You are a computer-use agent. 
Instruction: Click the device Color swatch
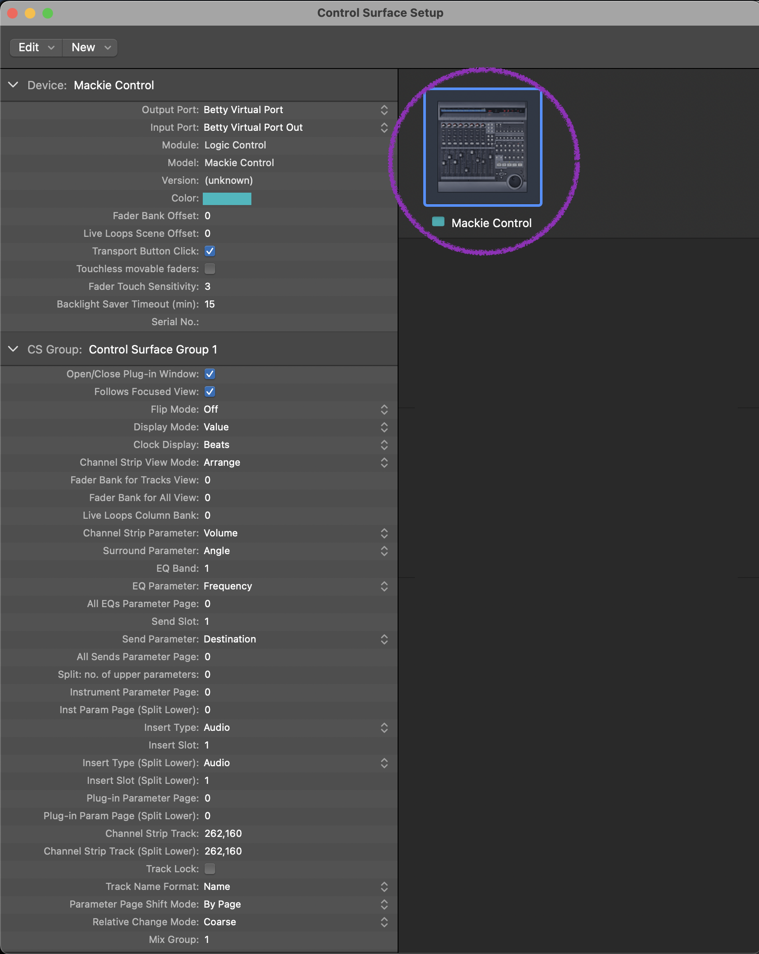pos(227,198)
